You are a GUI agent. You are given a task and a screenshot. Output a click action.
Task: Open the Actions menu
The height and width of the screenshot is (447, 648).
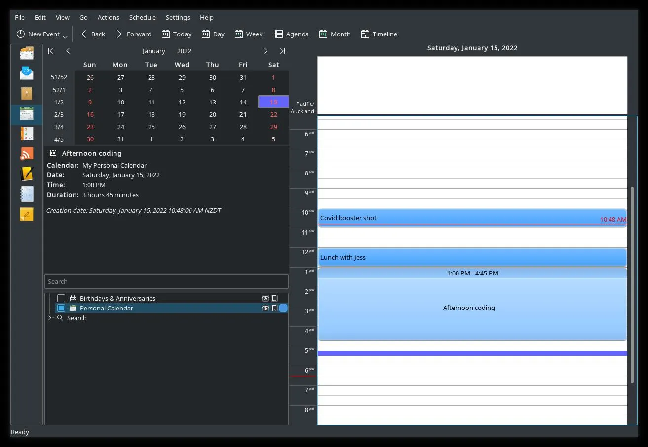click(108, 17)
